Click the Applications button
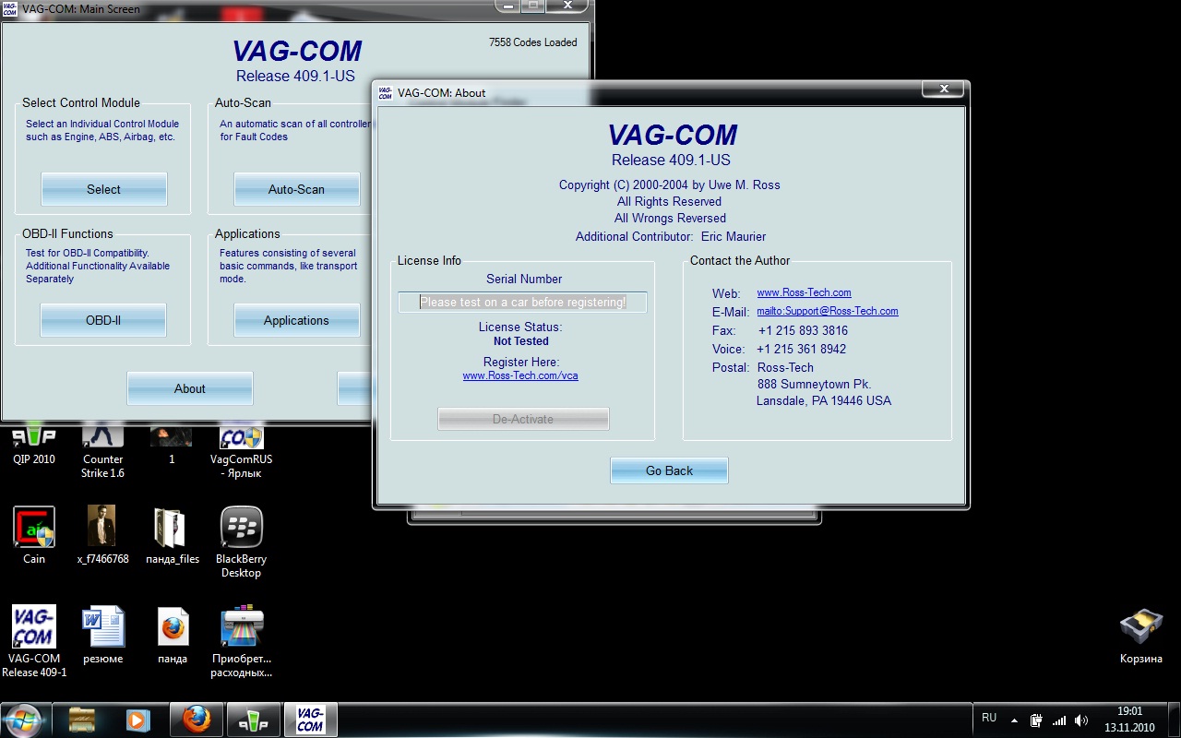This screenshot has width=1181, height=738. point(296,320)
